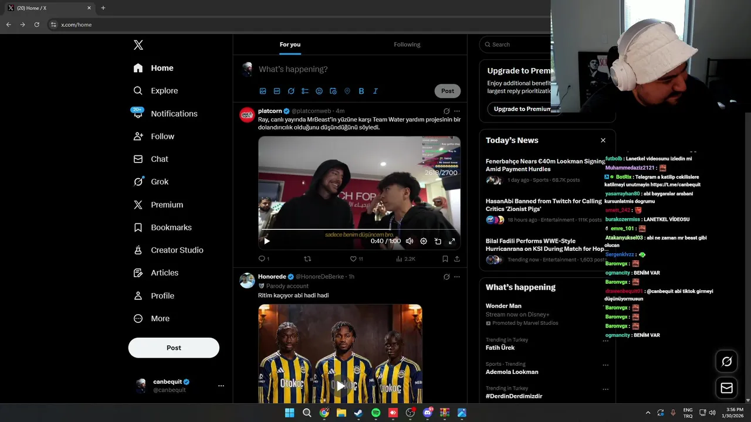Switch to the For you tab
Viewport: 751px width, 422px height.
[x=290, y=45]
